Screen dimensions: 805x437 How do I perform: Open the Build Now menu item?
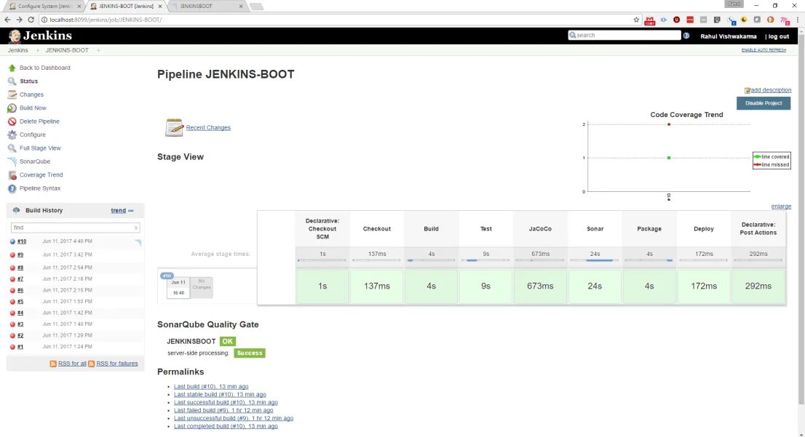click(x=33, y=108)
